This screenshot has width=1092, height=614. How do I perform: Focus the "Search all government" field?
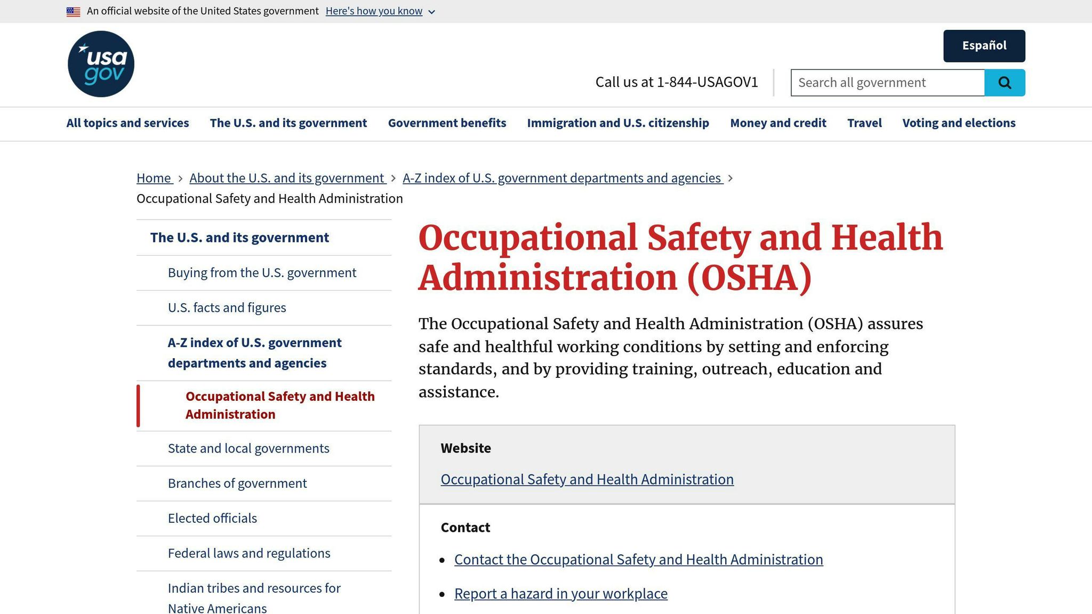888,83
